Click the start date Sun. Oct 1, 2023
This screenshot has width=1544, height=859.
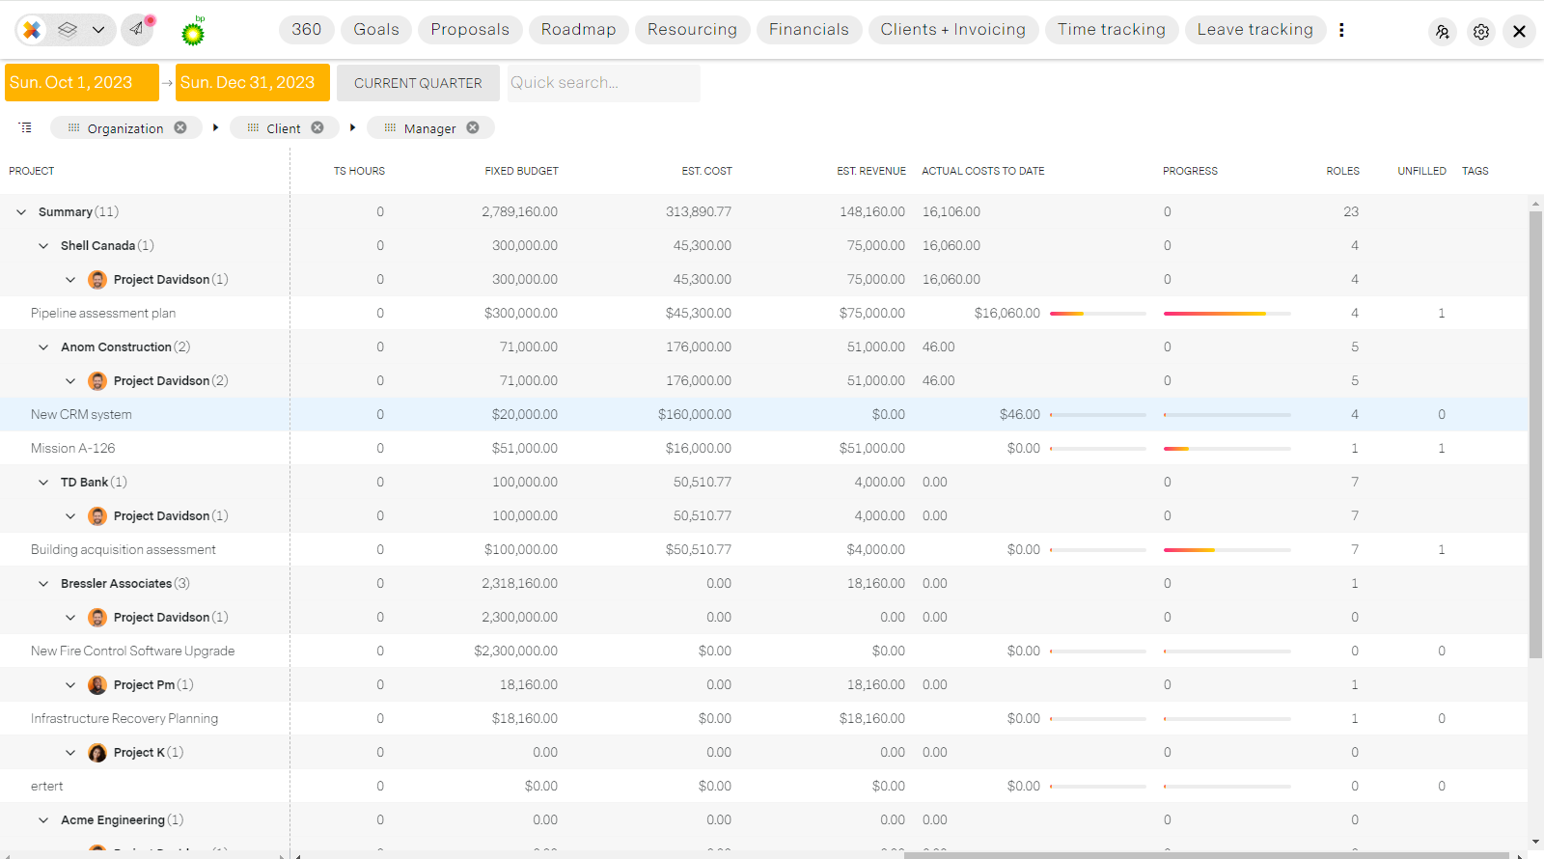point(82,83)
